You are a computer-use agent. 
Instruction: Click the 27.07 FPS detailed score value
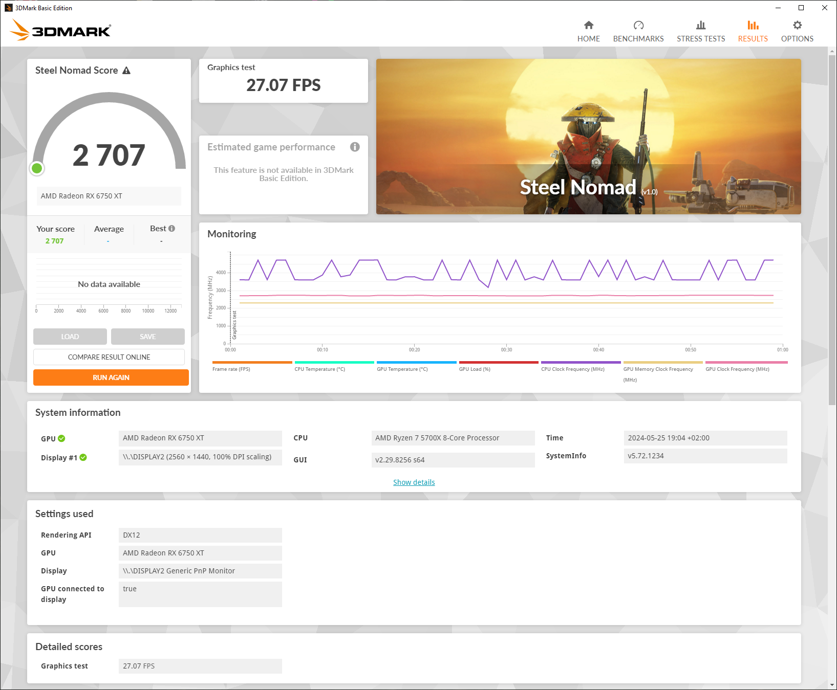point(200,666)
